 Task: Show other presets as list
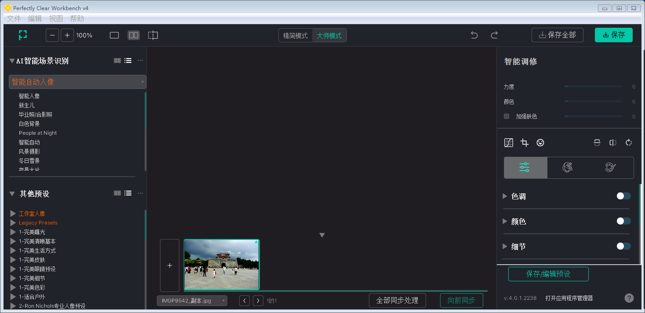[x=128, y=193]
